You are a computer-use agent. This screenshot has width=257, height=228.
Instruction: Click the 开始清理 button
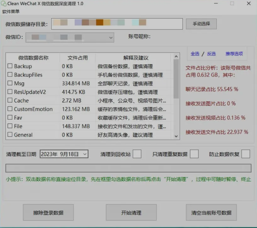click(131, 212)
